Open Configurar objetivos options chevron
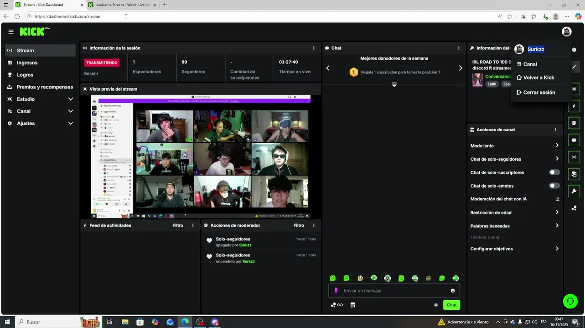 [557, 249]
